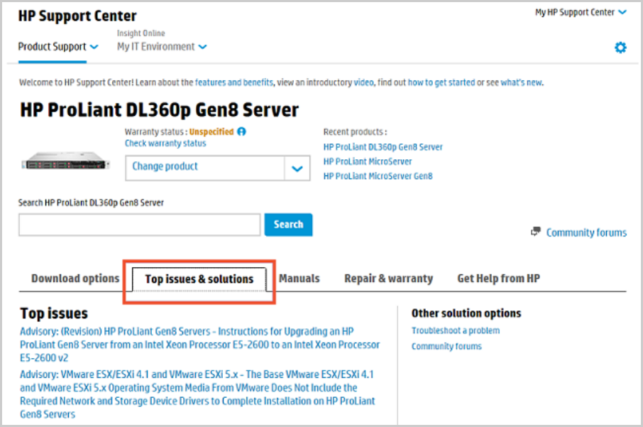Switch to the Download options tab
This screenshot has width=643, height=427.
tap(75, 279)
